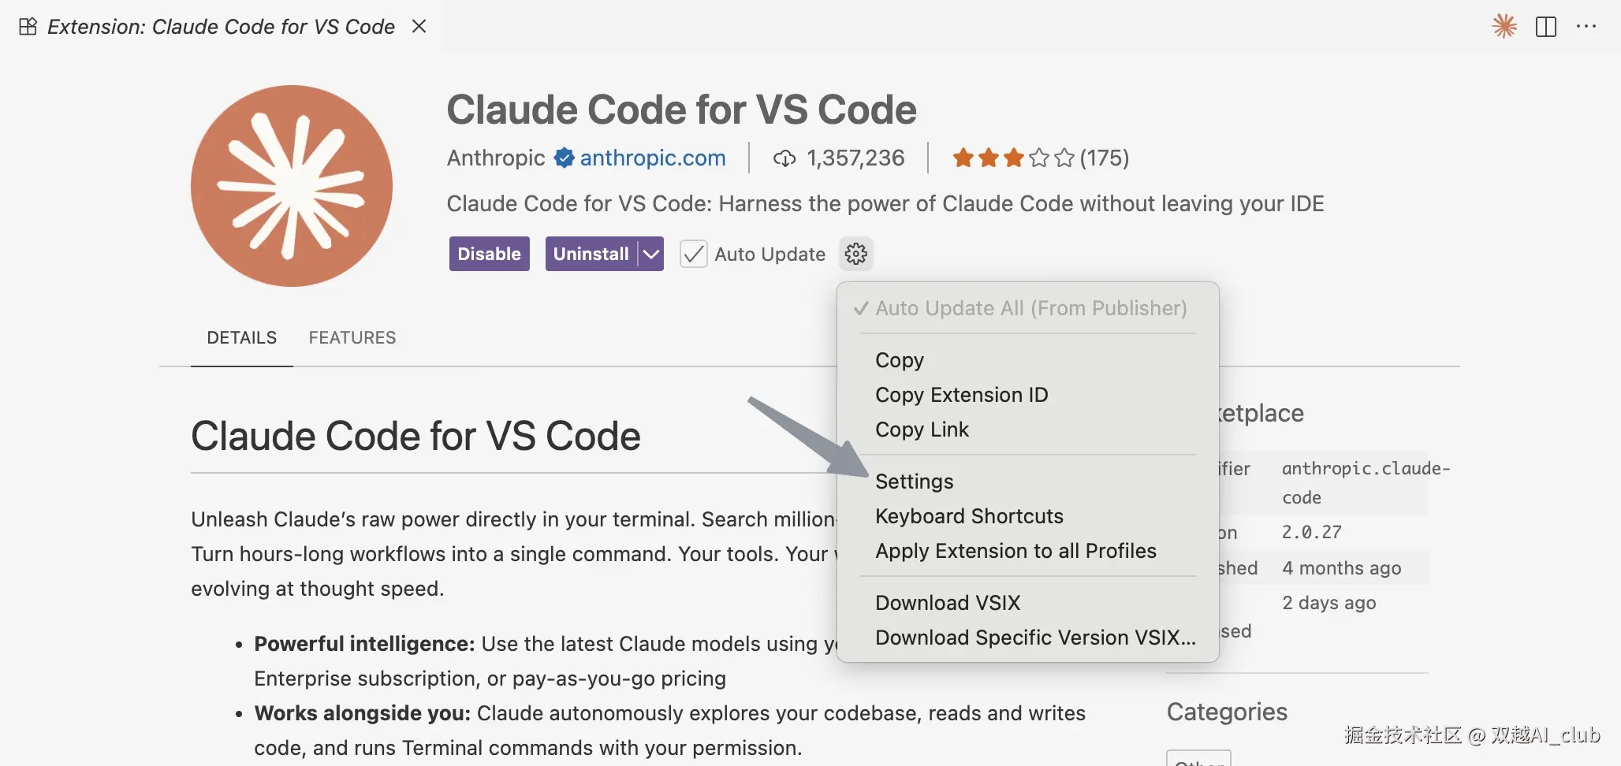Toggle the split editor layout icon

pyautogui.click(x=1546, y=27)
